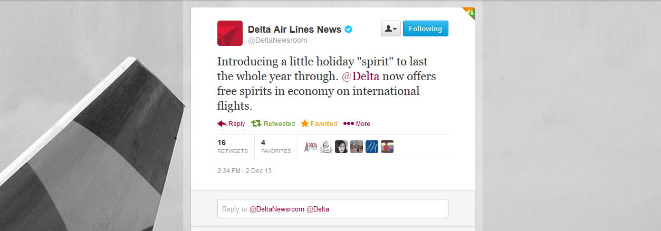View the 16 Retweets list
This screenshot has width=661, height=231.
[232, 146]
